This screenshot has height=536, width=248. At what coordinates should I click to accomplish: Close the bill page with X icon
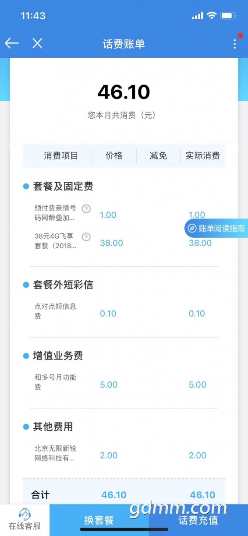(x=37, y=43)
